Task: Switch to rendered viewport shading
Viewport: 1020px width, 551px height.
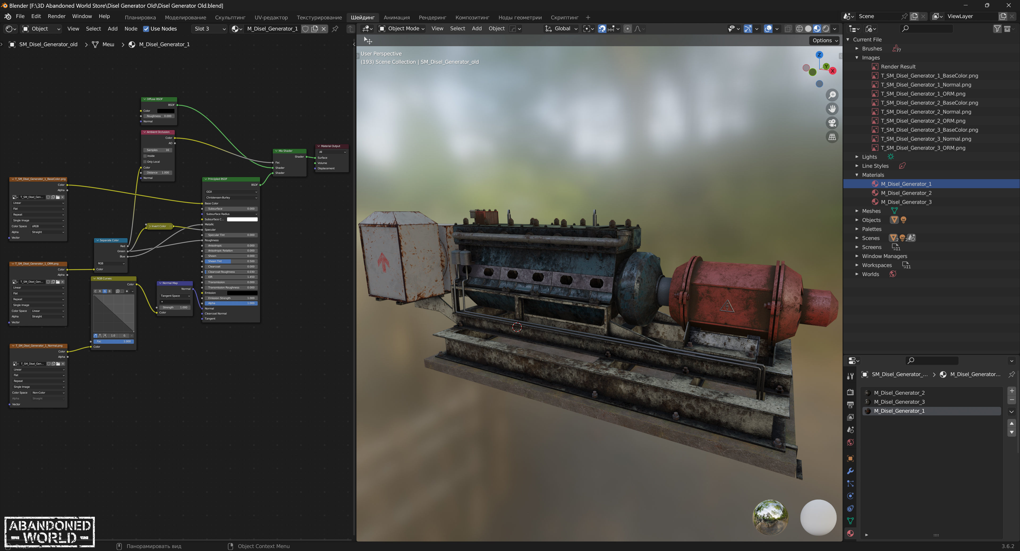Action: pyautogui.click(x=826, y=28)
